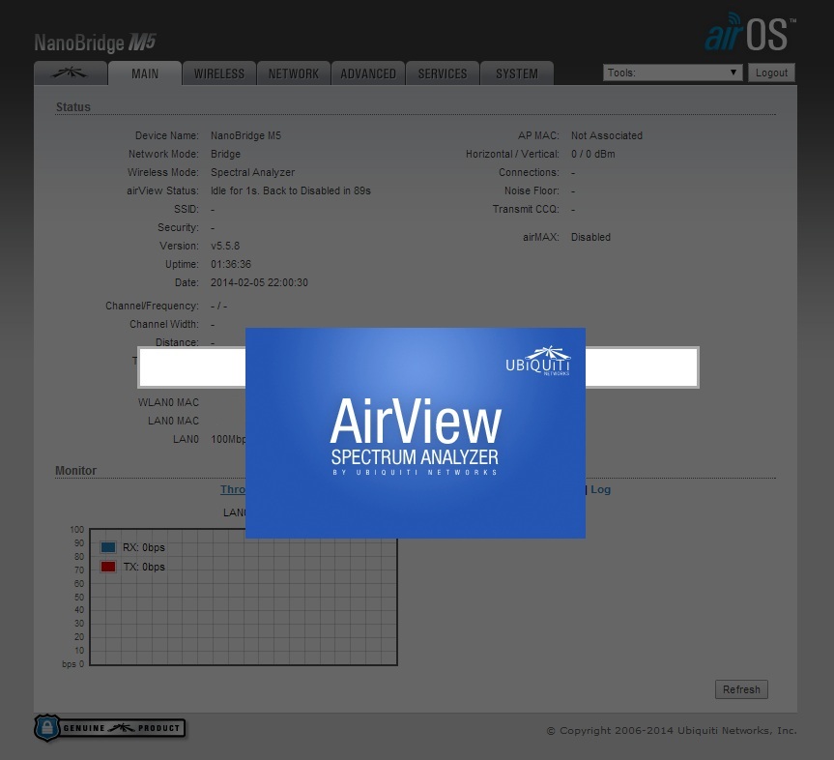
Task: Open the NETWORK tab
Action: [294, 73]
